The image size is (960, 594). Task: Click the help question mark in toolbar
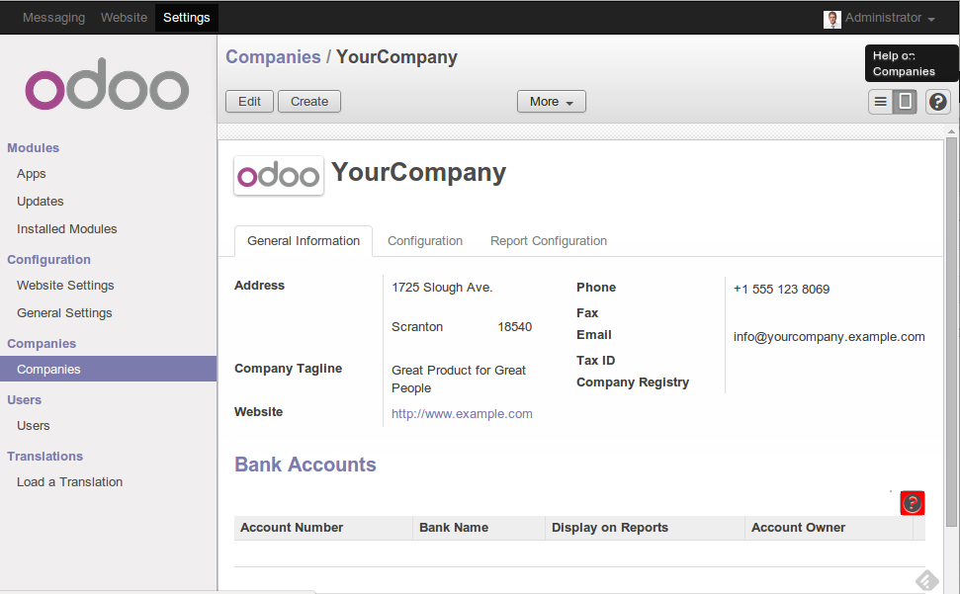click(x=938, y=102)
